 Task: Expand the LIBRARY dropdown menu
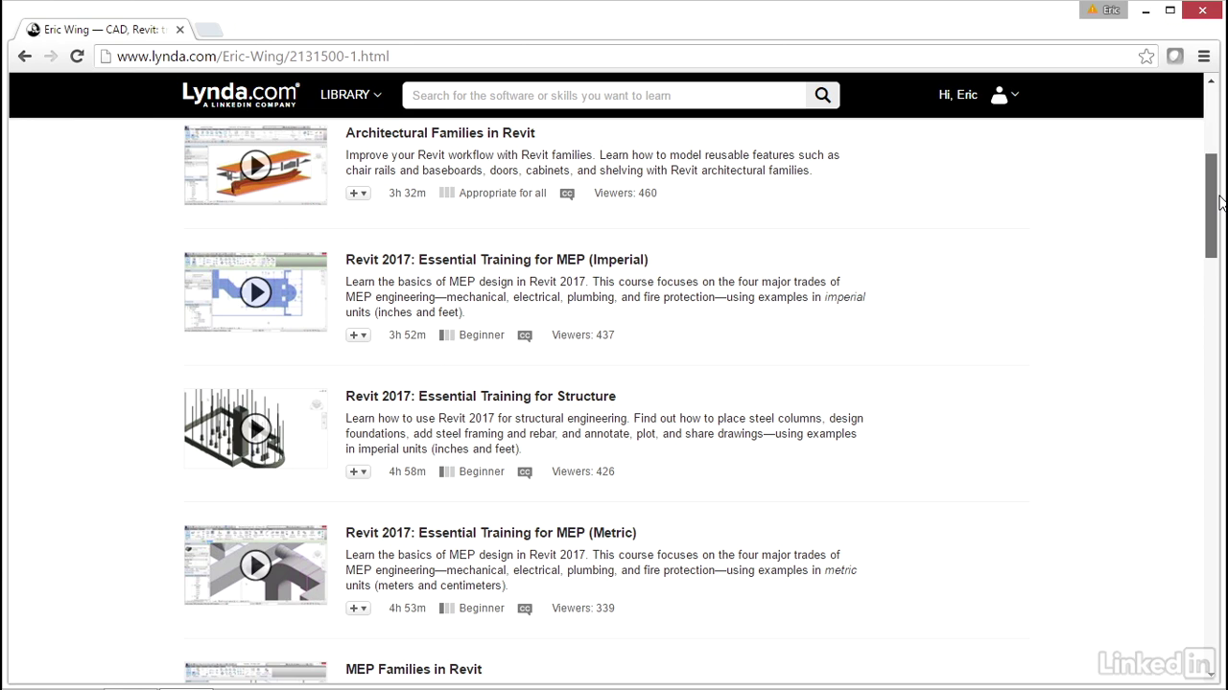click(x=350, y=95)
